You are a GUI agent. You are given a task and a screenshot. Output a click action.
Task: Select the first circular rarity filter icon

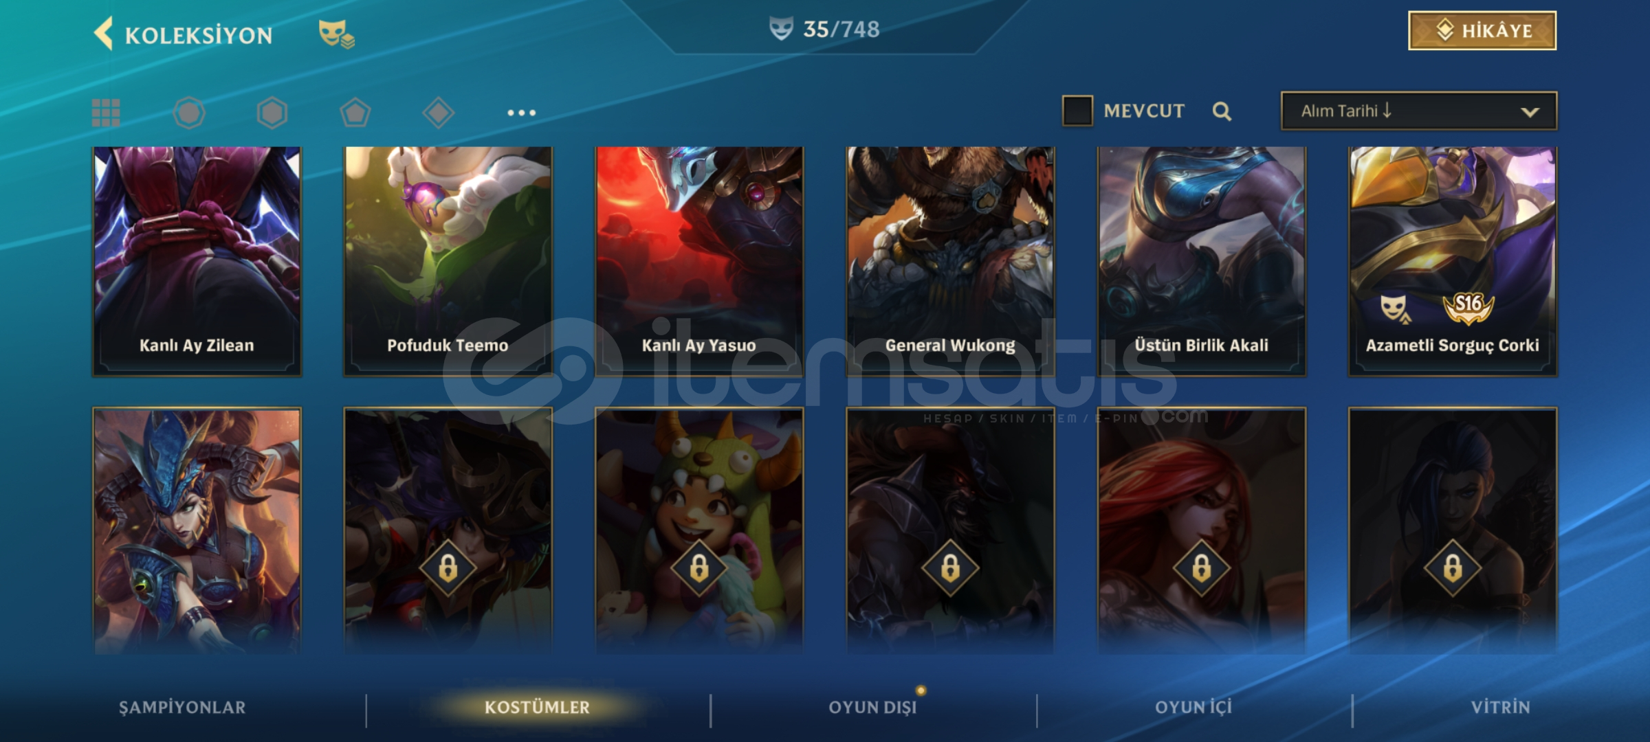click(189, 113)
